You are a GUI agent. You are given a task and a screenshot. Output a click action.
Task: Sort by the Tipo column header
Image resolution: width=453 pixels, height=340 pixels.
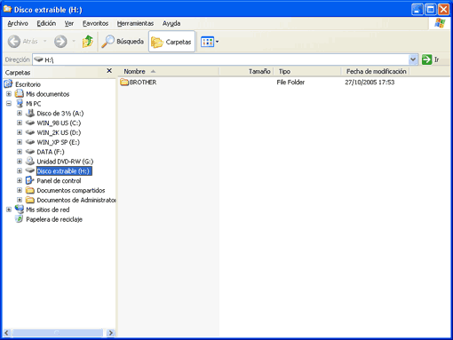pos(307,71)
